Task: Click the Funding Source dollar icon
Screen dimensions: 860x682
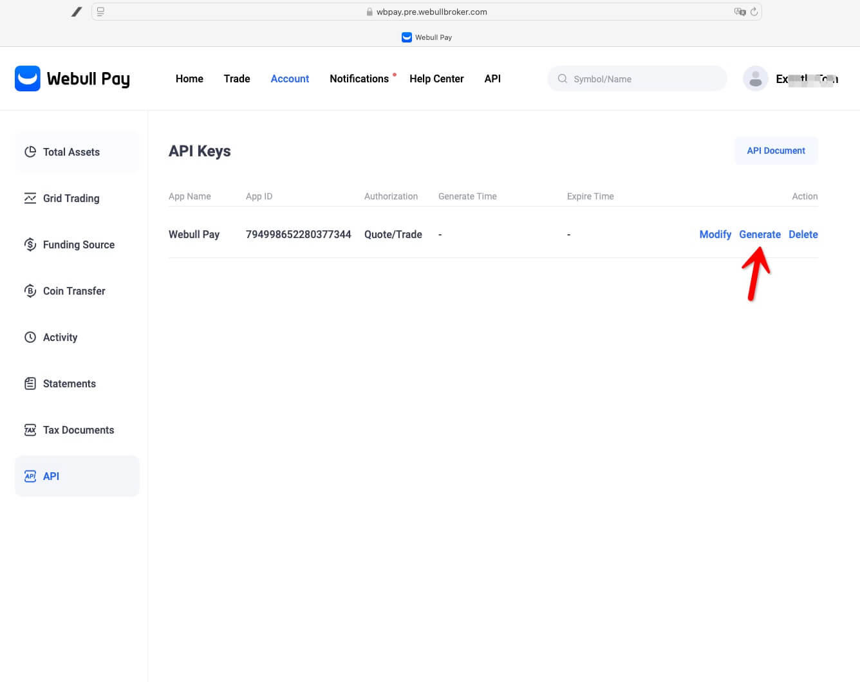Action: [30, 244]
